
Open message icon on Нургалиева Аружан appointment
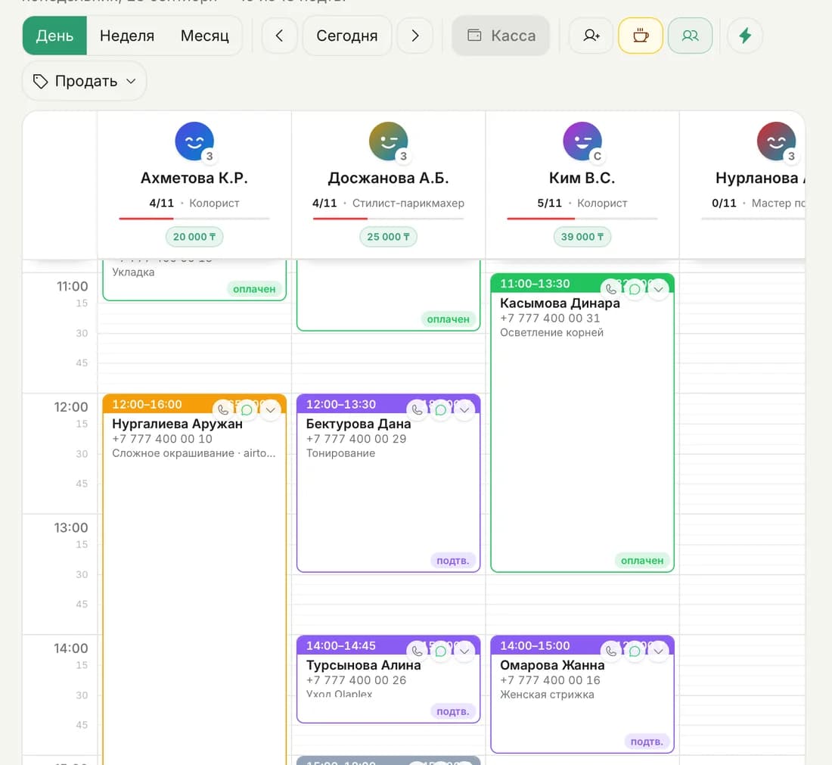click(247, 410)
